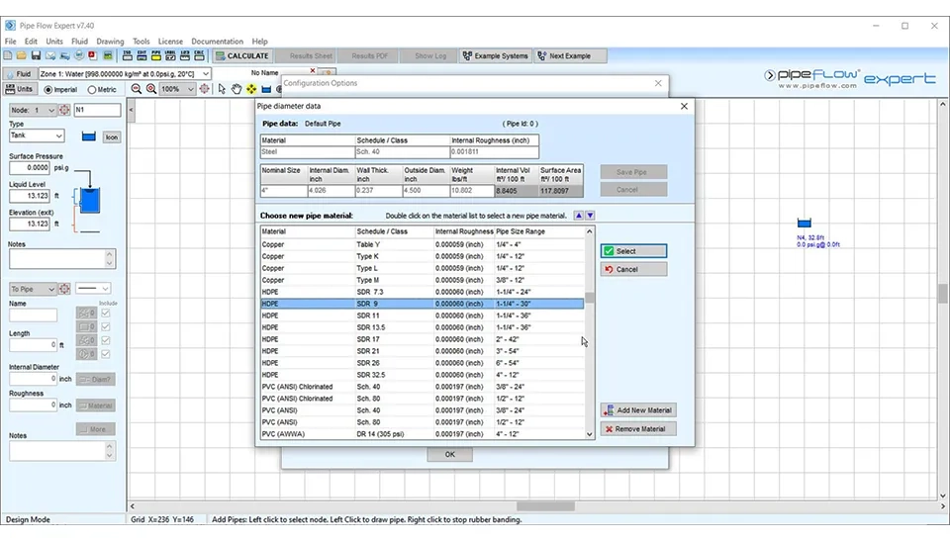This screenshot has width=950, height=542.
Task: Select the Metric units radio button
Action: pyautogui.click(x=92, y=90)
